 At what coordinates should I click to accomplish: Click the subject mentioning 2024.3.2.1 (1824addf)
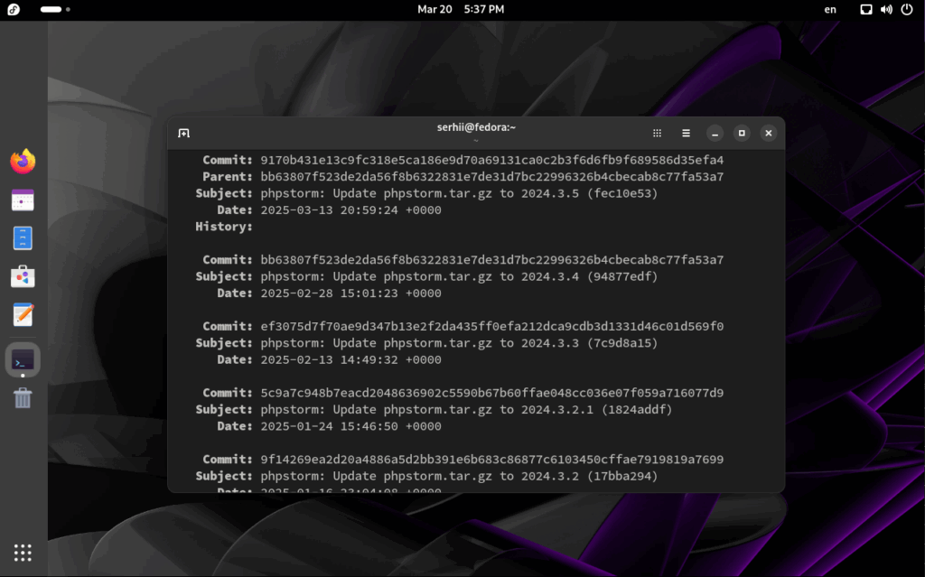coord(466,410)
